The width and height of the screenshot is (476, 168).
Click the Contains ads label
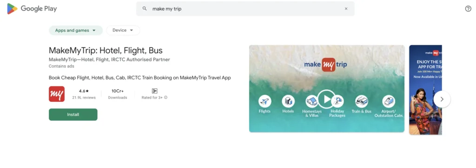pyautogui.click(x=61, y=66)
